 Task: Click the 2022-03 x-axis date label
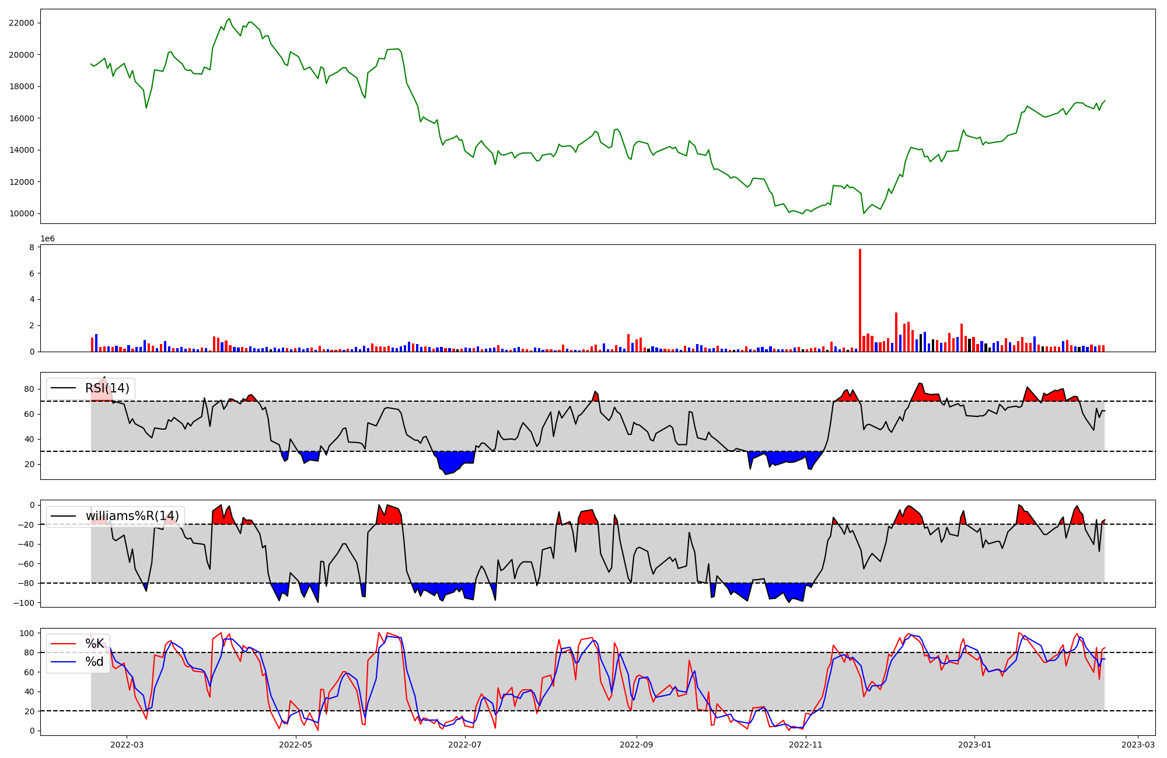click(x=127, y=744)
